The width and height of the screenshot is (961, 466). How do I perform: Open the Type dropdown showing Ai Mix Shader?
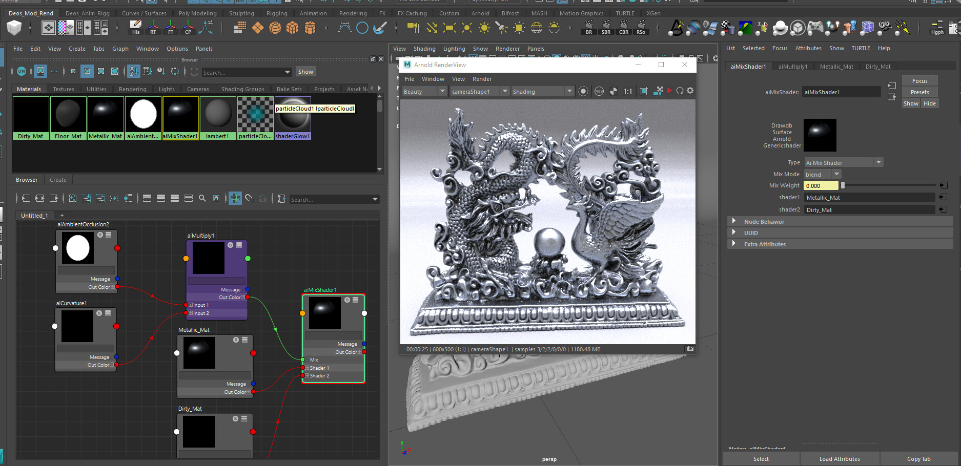point(879,162)
